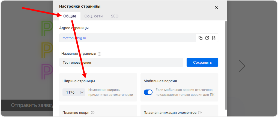The height and width of the screenshot is (117, 278).
Task: Disable the Мобильная версия toggle
Action: pos(148,92)
